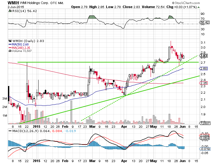Click the red 0.084 tag on the MACD axis
This screenshot has width=212, height=163.
point(204,136)
